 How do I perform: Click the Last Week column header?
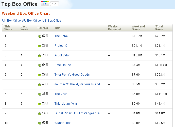[x=24, y=28]
